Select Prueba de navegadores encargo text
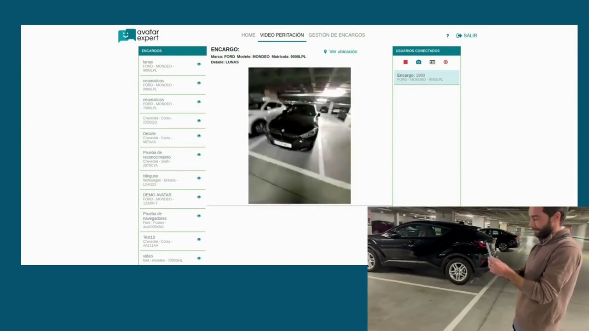Viewport: 589px width, 331px height. [155, 220]
